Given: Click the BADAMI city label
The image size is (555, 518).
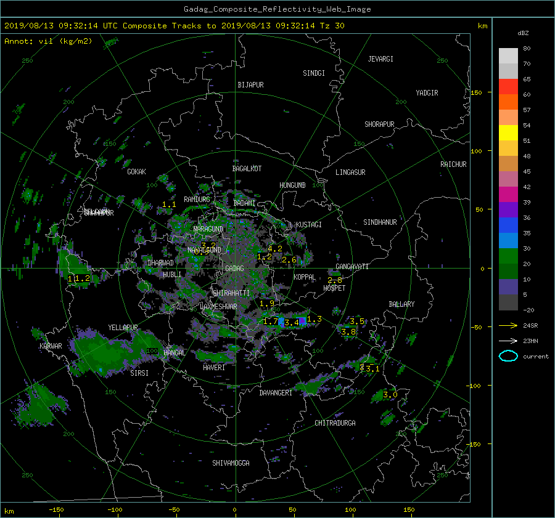Looking at the screenshot, I should (244, 203).
